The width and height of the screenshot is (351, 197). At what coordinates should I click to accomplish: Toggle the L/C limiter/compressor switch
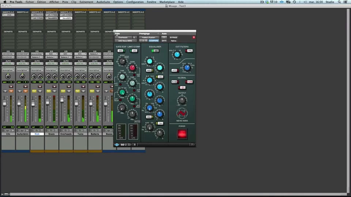pos(134,51)
